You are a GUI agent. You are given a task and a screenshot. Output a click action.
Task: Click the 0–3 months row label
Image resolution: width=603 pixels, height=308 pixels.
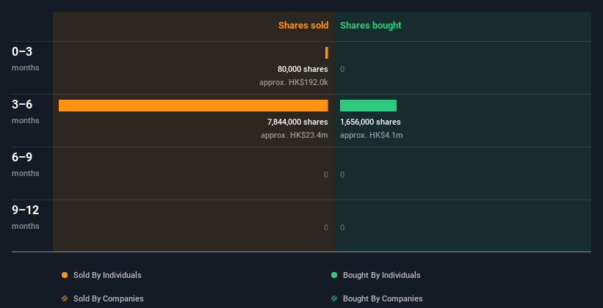(x=26, y=59)
